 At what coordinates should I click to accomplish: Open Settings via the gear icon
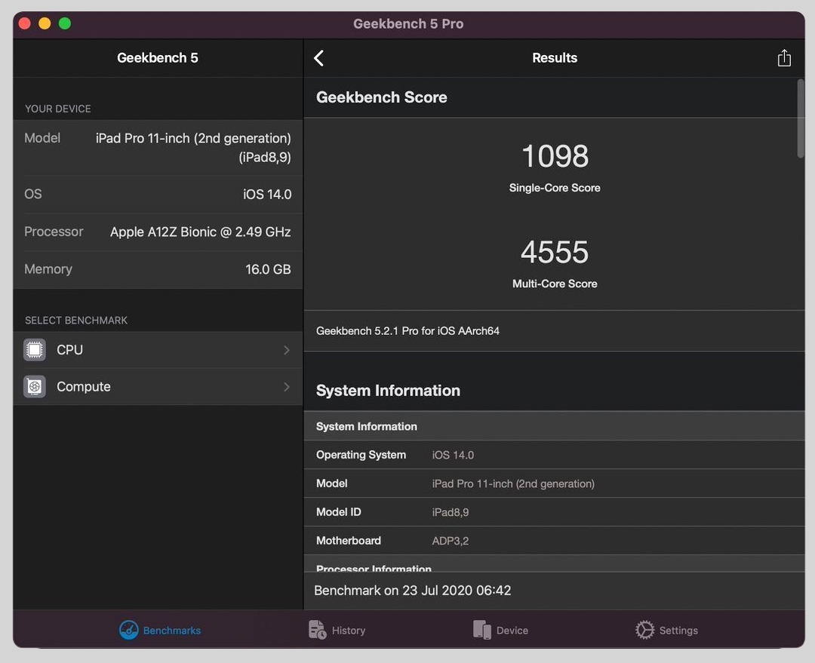(644, 630)
